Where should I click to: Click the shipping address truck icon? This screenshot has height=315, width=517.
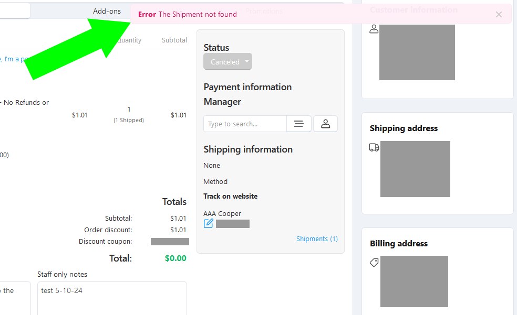click(374, 147)
